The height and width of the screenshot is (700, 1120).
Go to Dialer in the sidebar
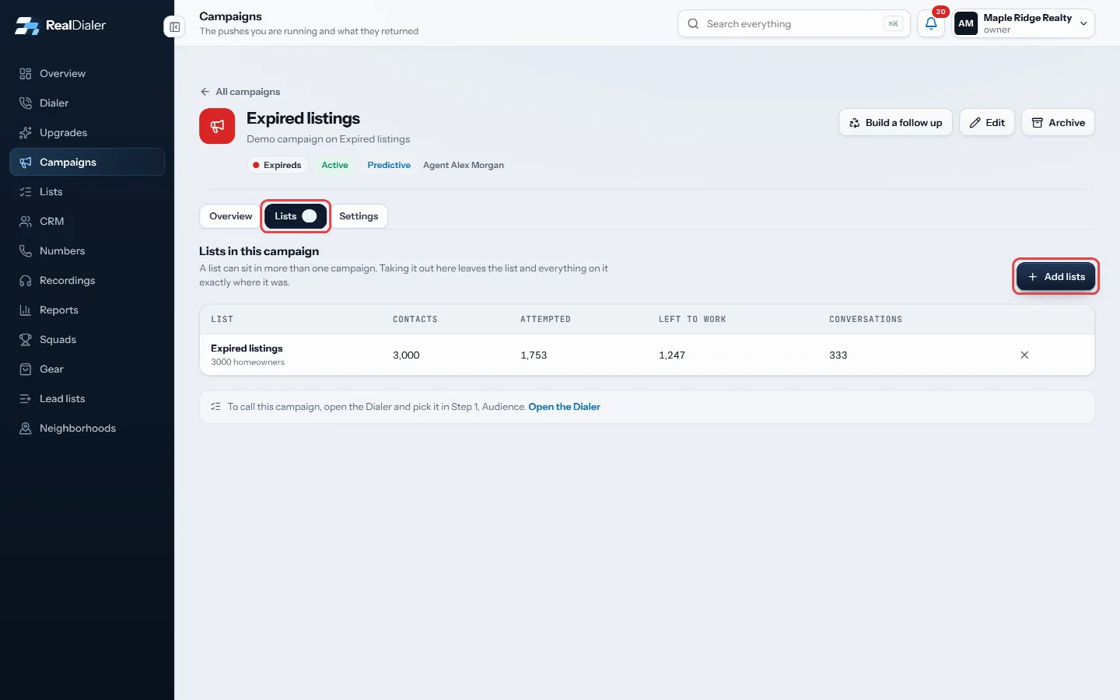click(87, 103)
